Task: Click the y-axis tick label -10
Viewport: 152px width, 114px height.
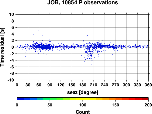Action: click(x=11, y=80)
